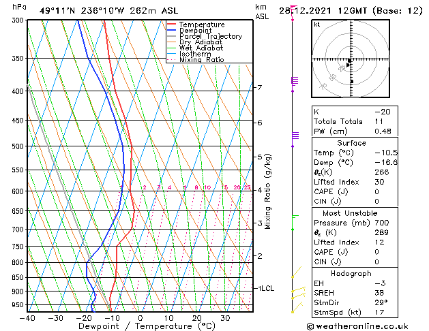The height and width of the screenshot is (331, 429).
Task: Click the PW (cm) value 0.48
Action: (383, 131)
